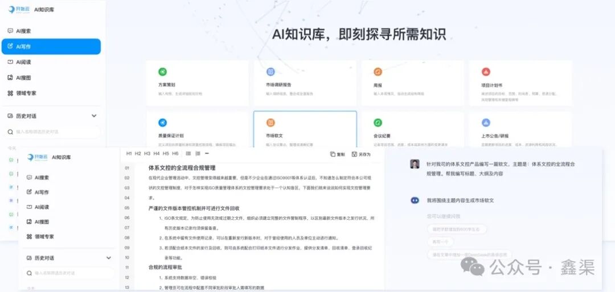
Task: Click the blue 市场调研报告 card icon
Action: tap(270, 72)
